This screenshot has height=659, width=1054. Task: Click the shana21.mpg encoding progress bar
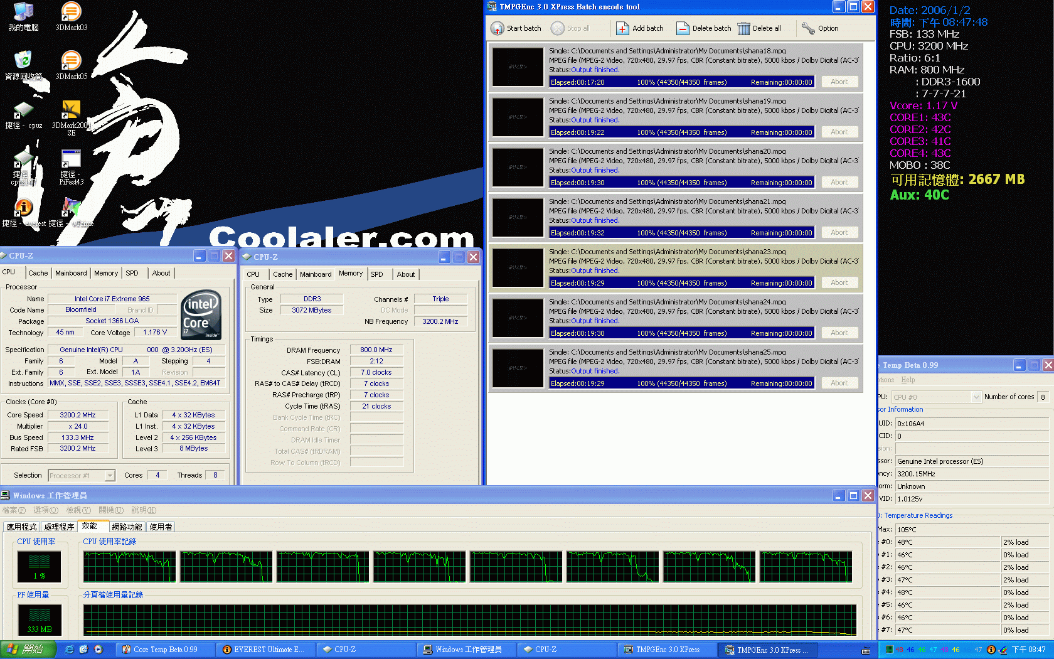[x=681, y=233]
